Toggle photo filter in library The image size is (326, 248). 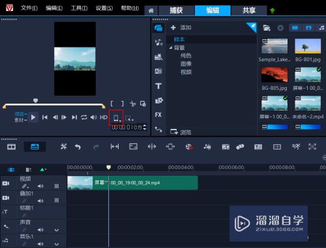coord(308,28)
